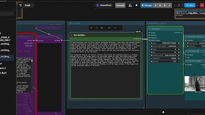
Task: Cancel the current run with the red X
Action: (x=202, y=5)
